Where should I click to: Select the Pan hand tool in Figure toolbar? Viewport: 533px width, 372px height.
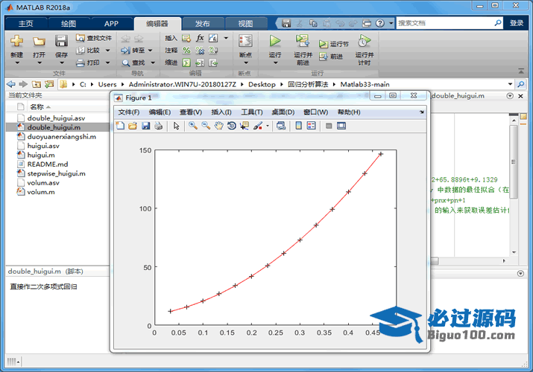[218, 126]
